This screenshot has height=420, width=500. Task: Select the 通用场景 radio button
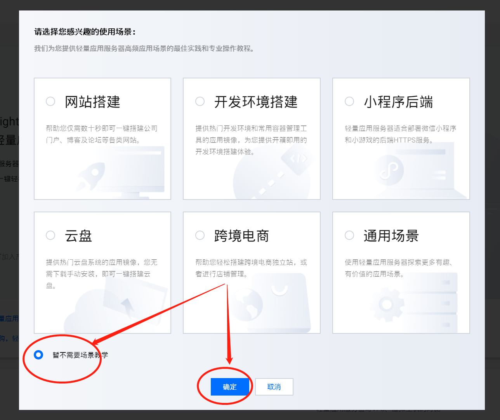349,235
